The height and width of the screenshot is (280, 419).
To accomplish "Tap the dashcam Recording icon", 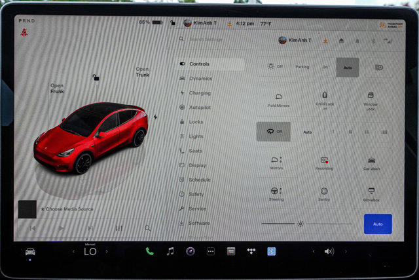I will click(324, 163).
